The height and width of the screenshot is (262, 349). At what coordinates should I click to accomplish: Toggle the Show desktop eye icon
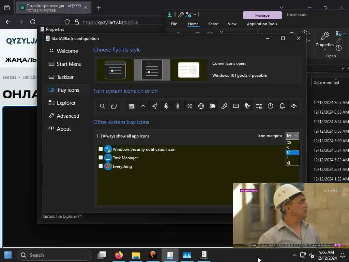click(294, 106)
